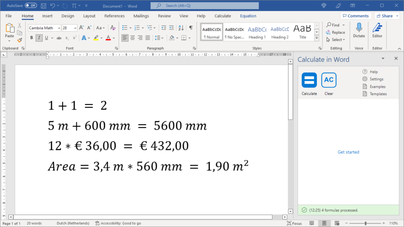404x227 pixels.
Task: Open the Help item in Calculate pane
Action: [x=370, y=72]
